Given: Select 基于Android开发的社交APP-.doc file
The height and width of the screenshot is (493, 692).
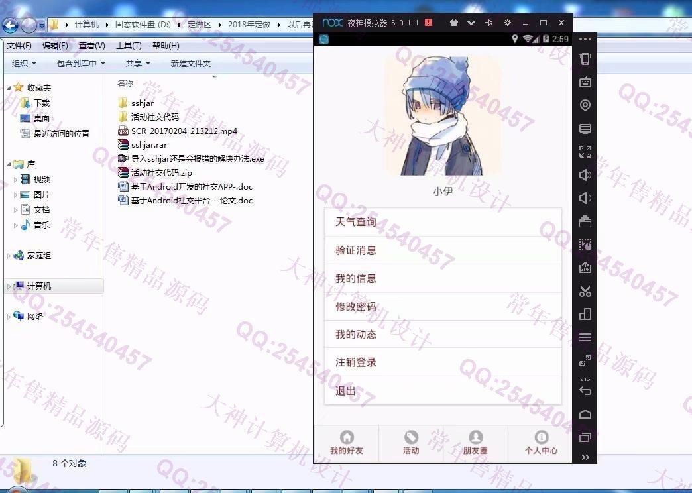Looking at the screenshot, I should 186,187.
